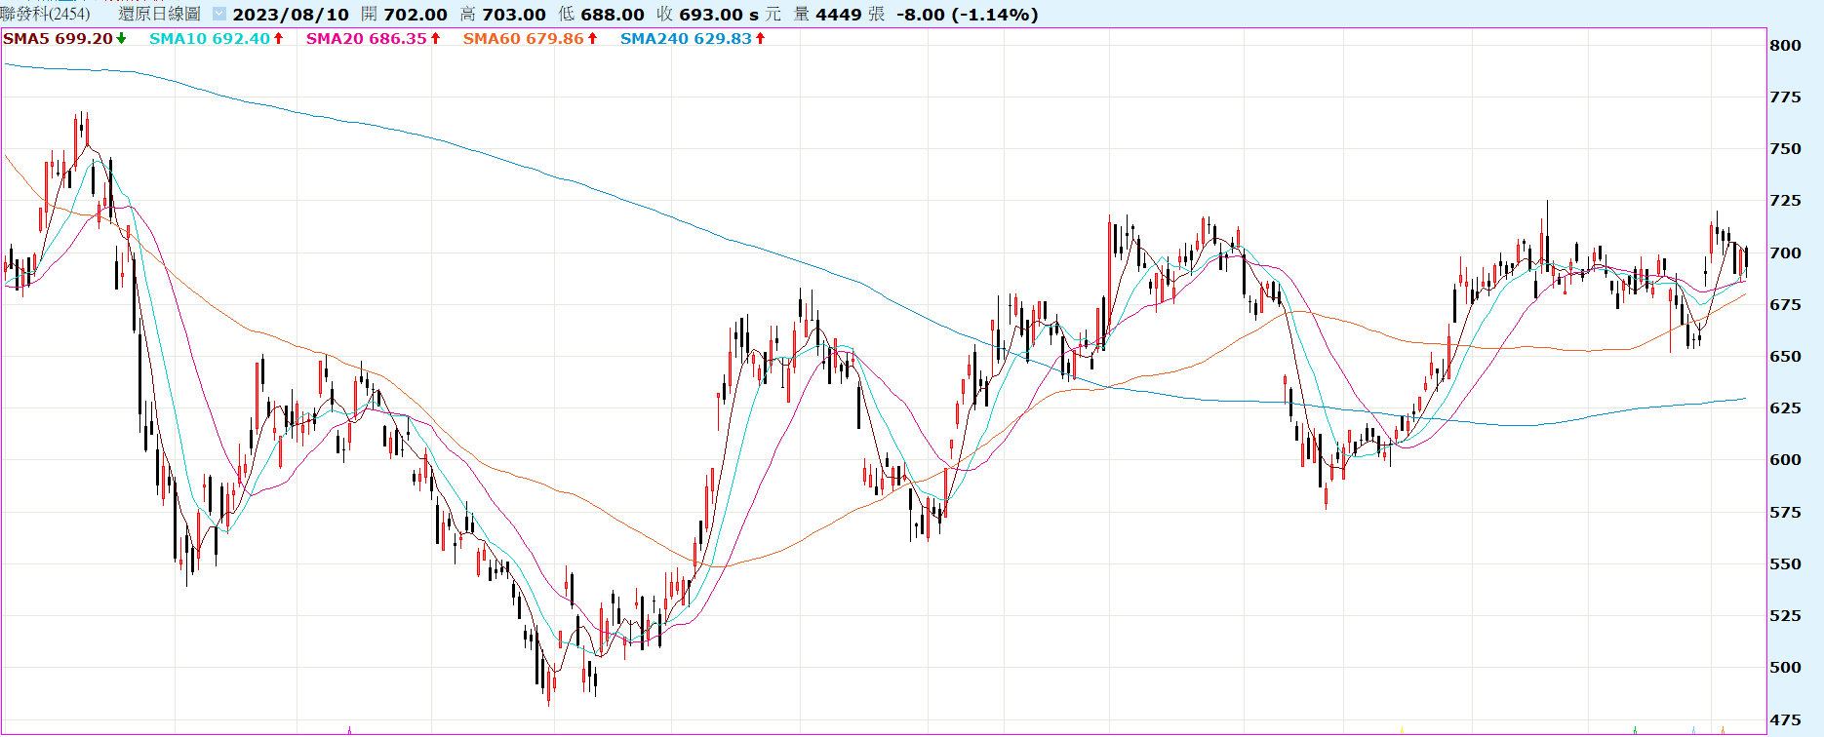Image resolution: width=1824 pixels, height=737 pixels.
Task: Select the SMA5 699.20 legend label
Action: (58, 39)
